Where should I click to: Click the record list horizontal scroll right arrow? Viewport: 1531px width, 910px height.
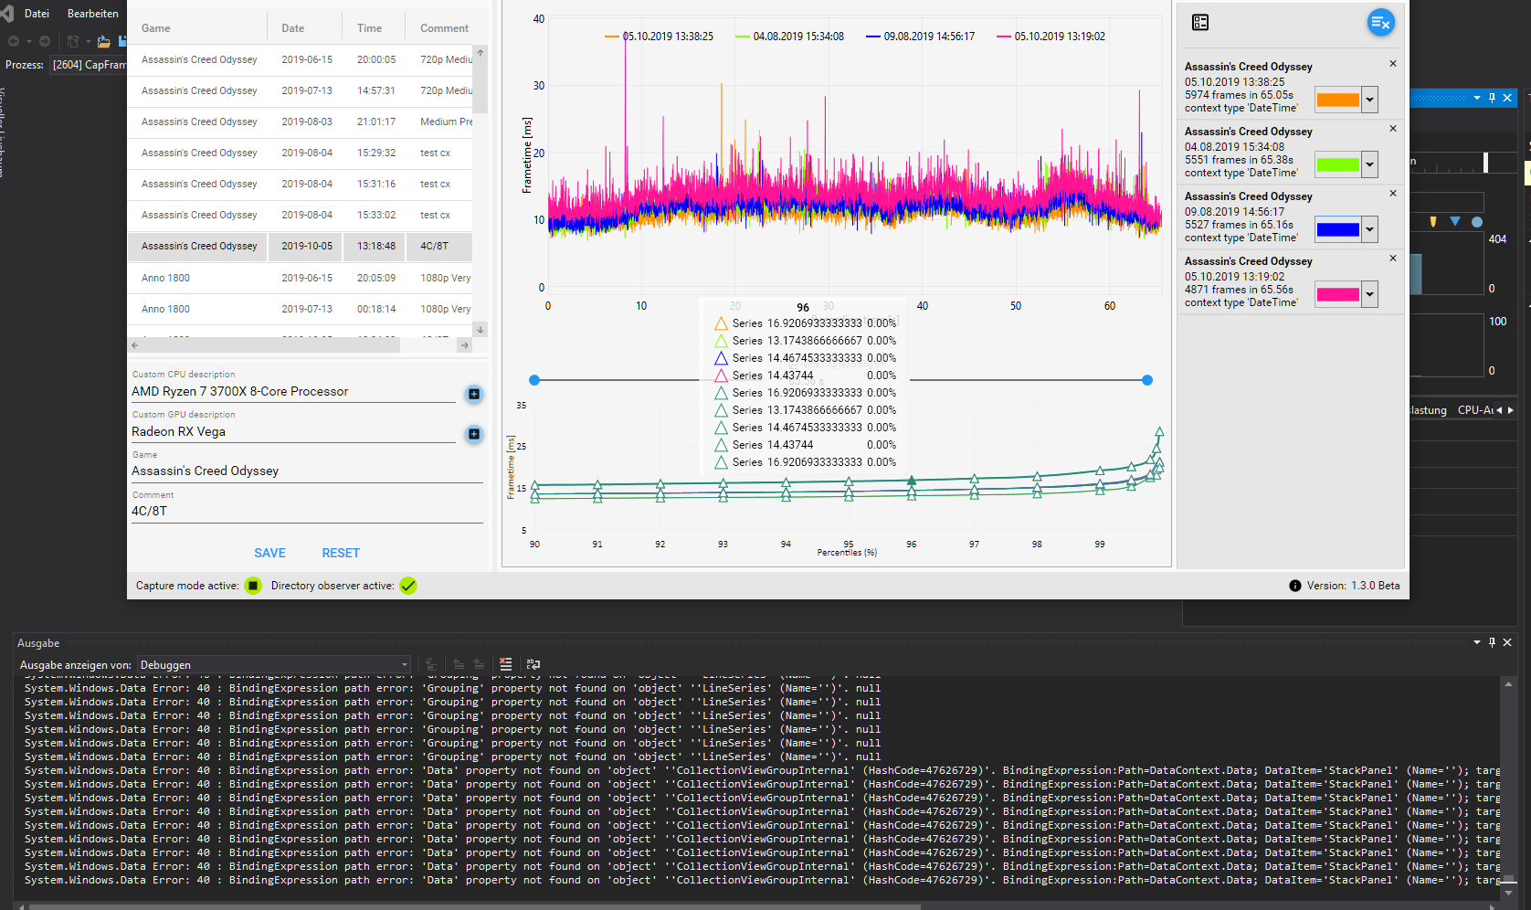tap(465, 345)
